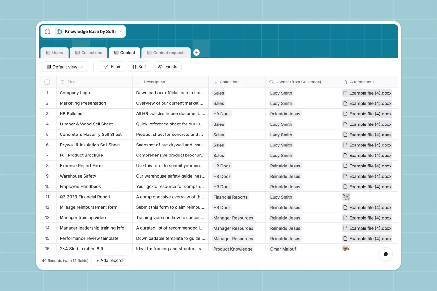Viewport: 437px width, 291px height.
Task: Click the file icon in the Attachement column header
Action: [344, 82]
